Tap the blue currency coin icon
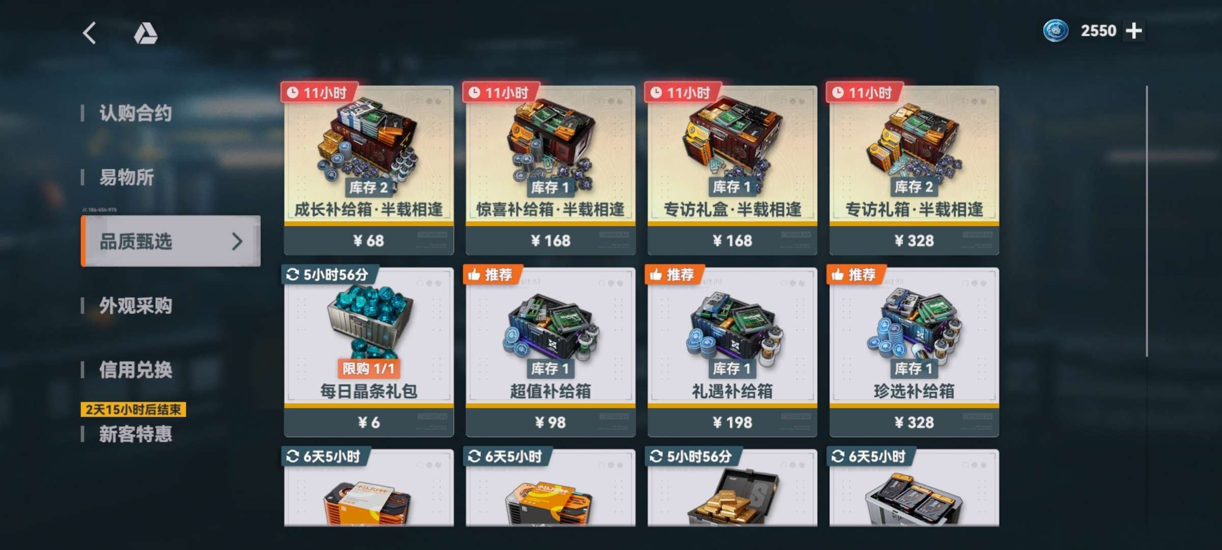Image resolution: width=1222 pixels, height=550 pixels. (x=1056, y=31)
